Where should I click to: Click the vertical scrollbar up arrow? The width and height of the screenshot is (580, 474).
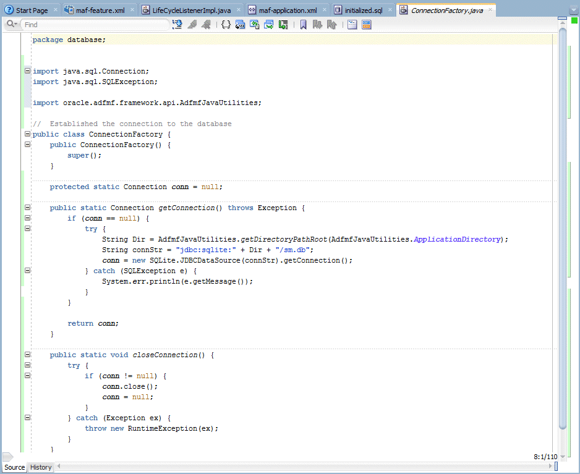click(563, 23)
